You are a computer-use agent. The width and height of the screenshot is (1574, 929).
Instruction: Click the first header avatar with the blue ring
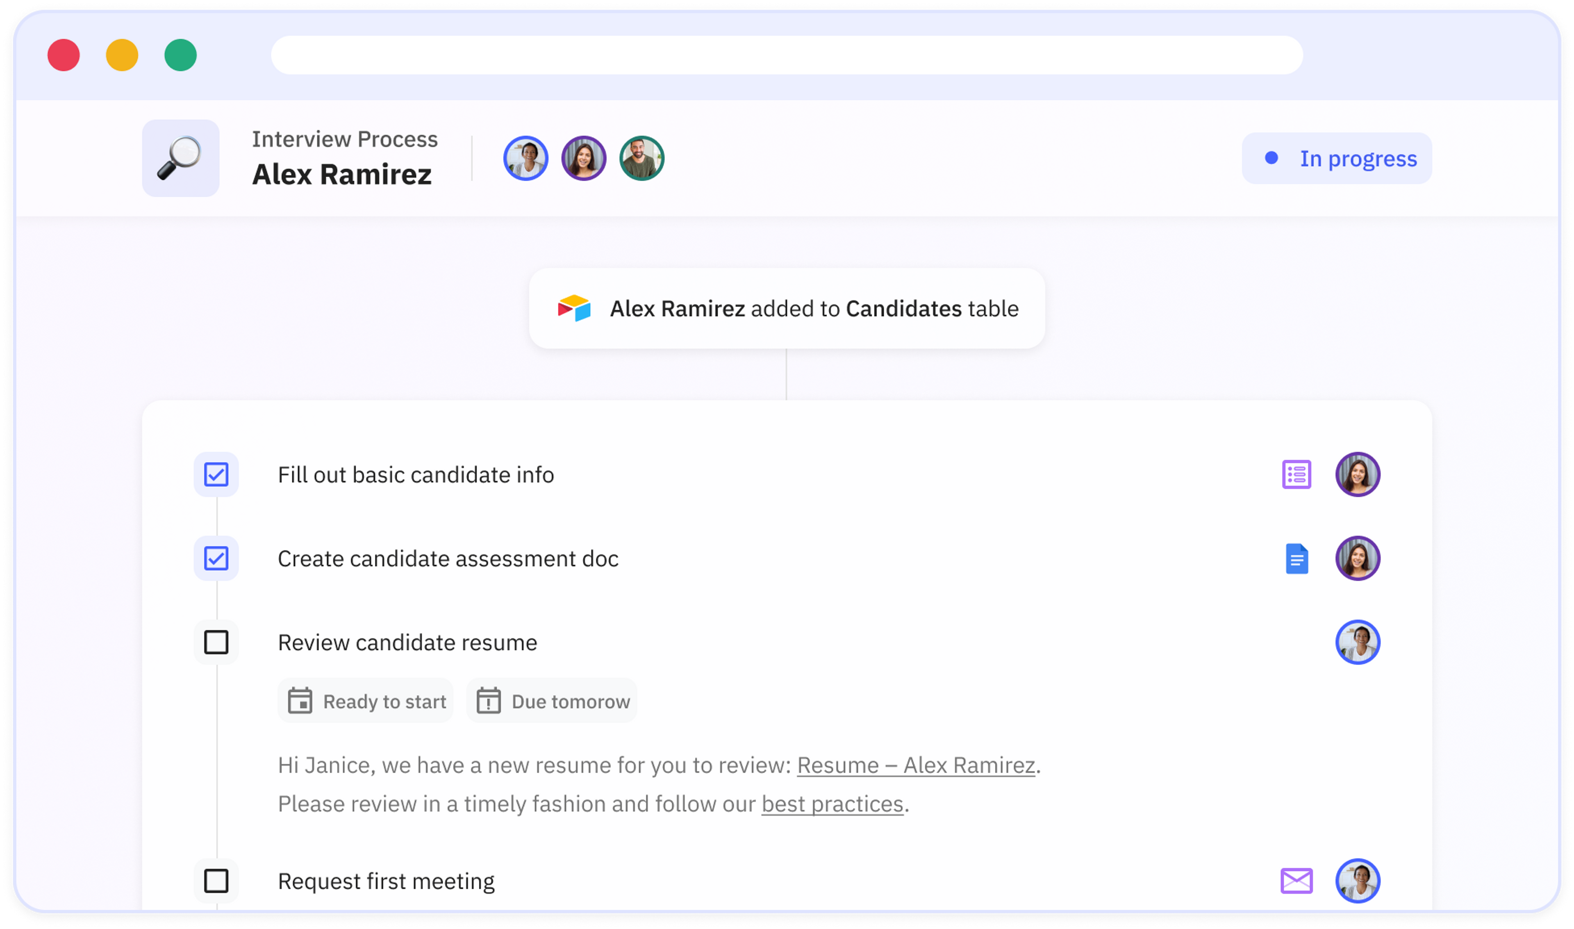pyautogui.click(x=526, y=158)
